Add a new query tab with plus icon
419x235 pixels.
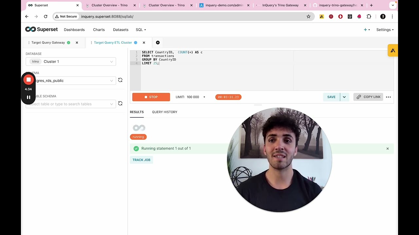click(x=158, y=42)
